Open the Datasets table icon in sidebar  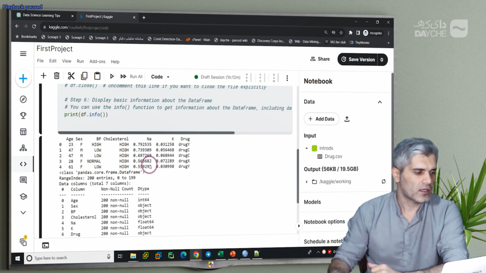tap(23, 132)
